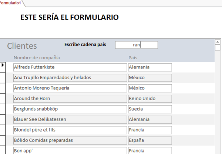Viewport: 222px width, 154px height.
Task: Click the 'Pais' column header label
Action: pos(133,58)
